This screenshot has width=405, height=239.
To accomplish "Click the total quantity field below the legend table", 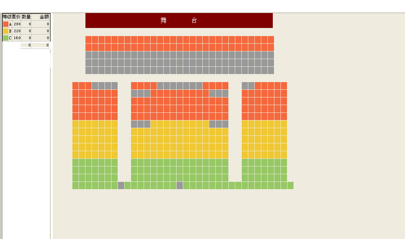I will [26, 45].
